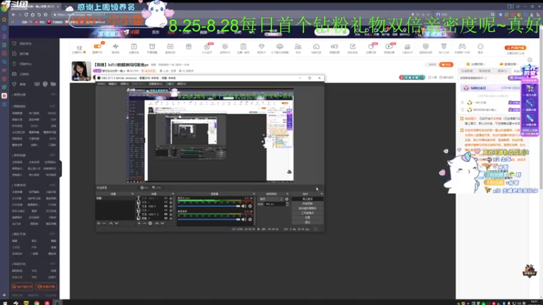The image size is (543, 305).
Task: Add a new scene in OBS
Action: (x=98, y=224)
